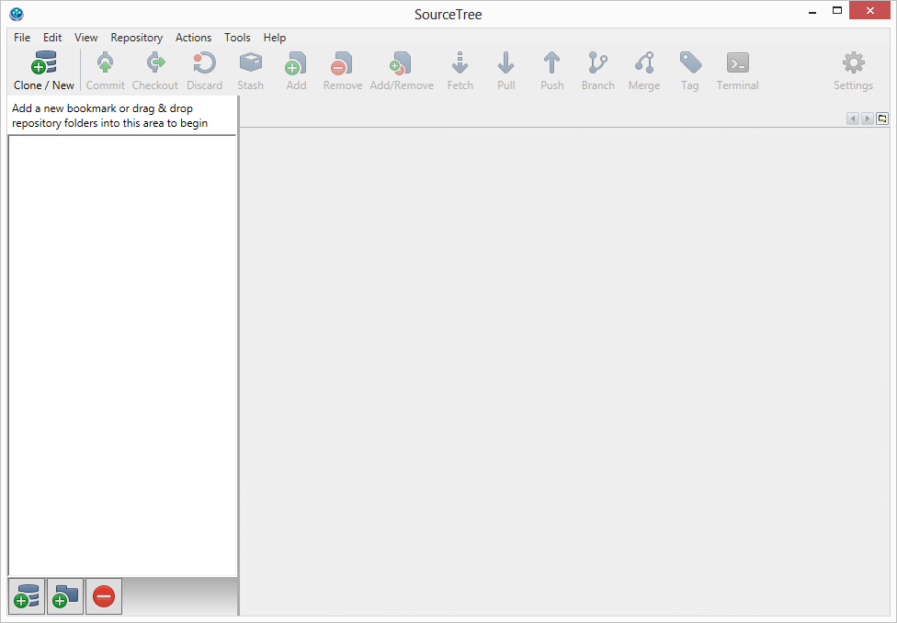Click the tab list icon at top right
Viewport: 897px width, 623px height.
(882, 119)
